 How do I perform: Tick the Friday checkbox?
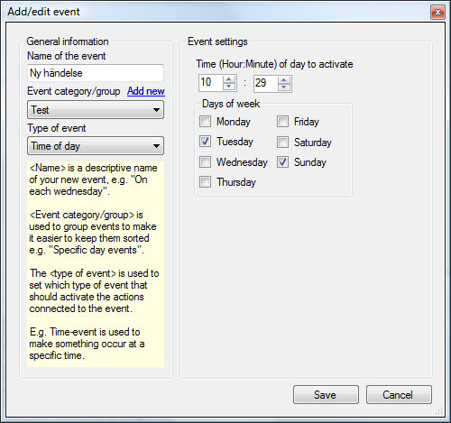pos(282,122)
